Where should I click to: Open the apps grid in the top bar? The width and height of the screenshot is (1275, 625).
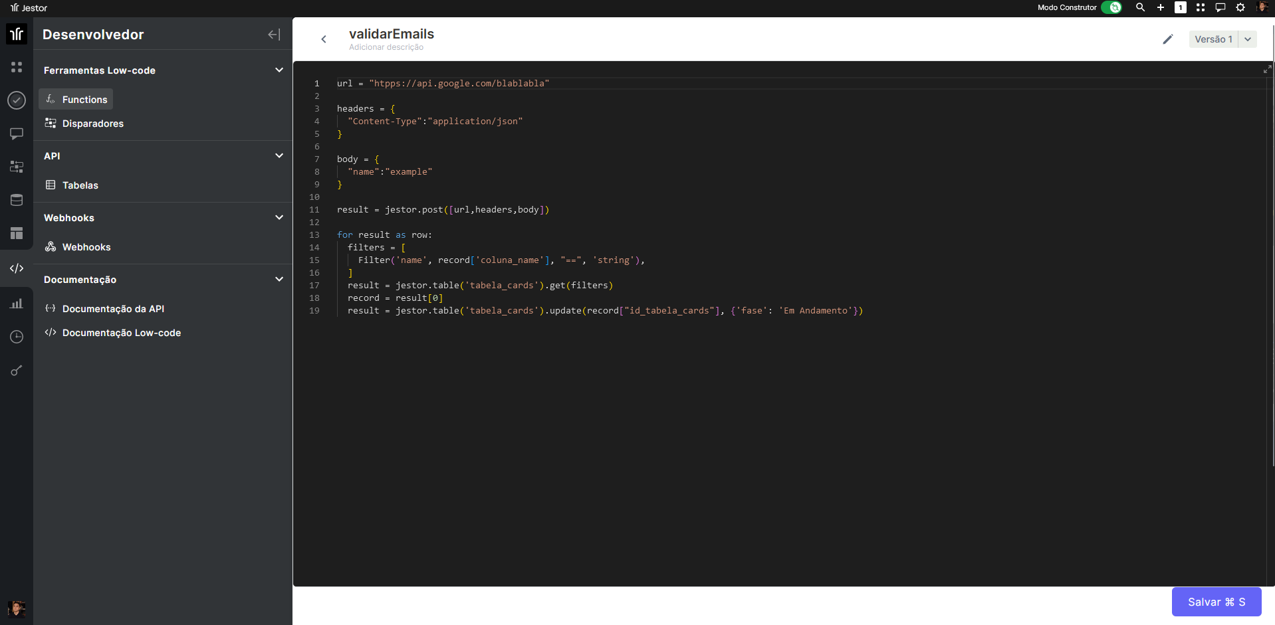(x=1201, y=7)
